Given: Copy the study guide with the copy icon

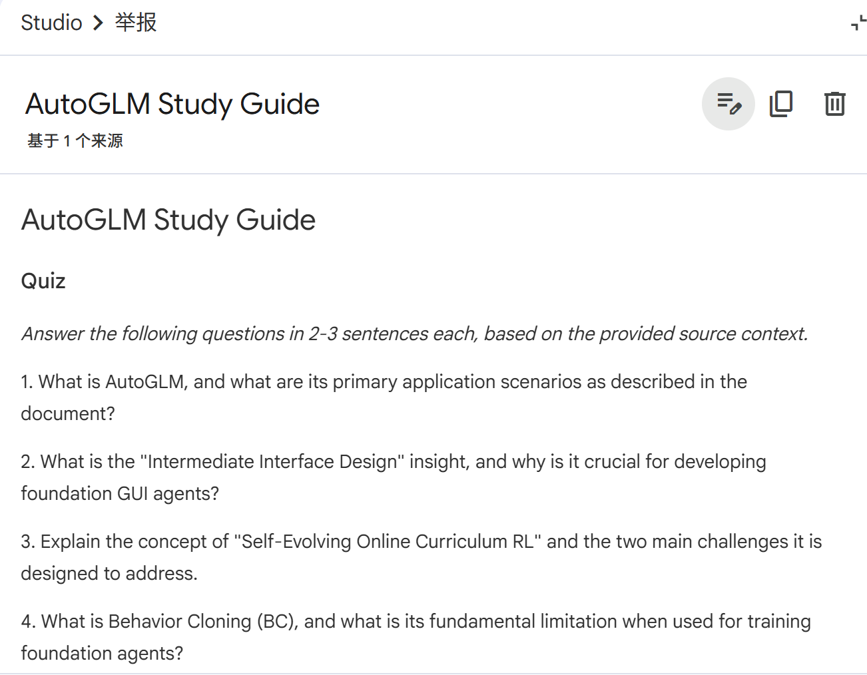Looking at the screenshot, I should tap(781, 104).
